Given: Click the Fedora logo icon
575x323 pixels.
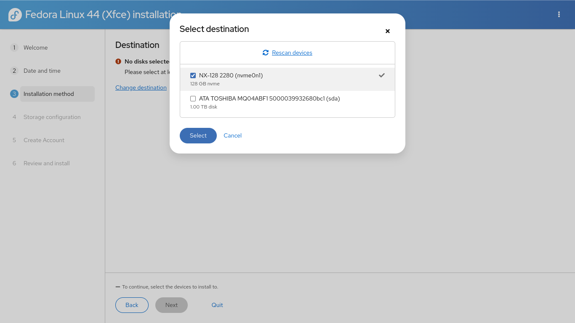Looking at the screenshot, I should point(15,15).
